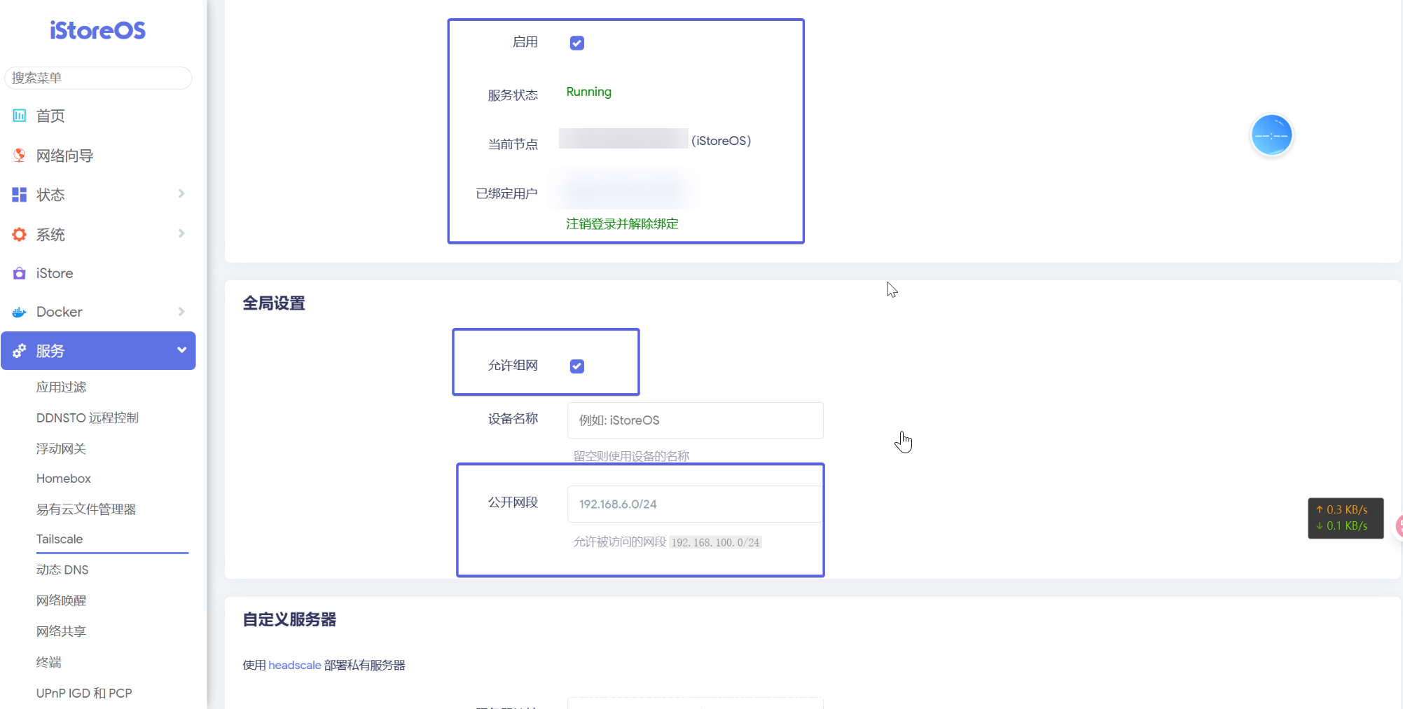Image resolution: width=1403 pixels, height=709 pixels.
Task: Open 网络唤醒 submenu item
Action: [x=62, y=600]
